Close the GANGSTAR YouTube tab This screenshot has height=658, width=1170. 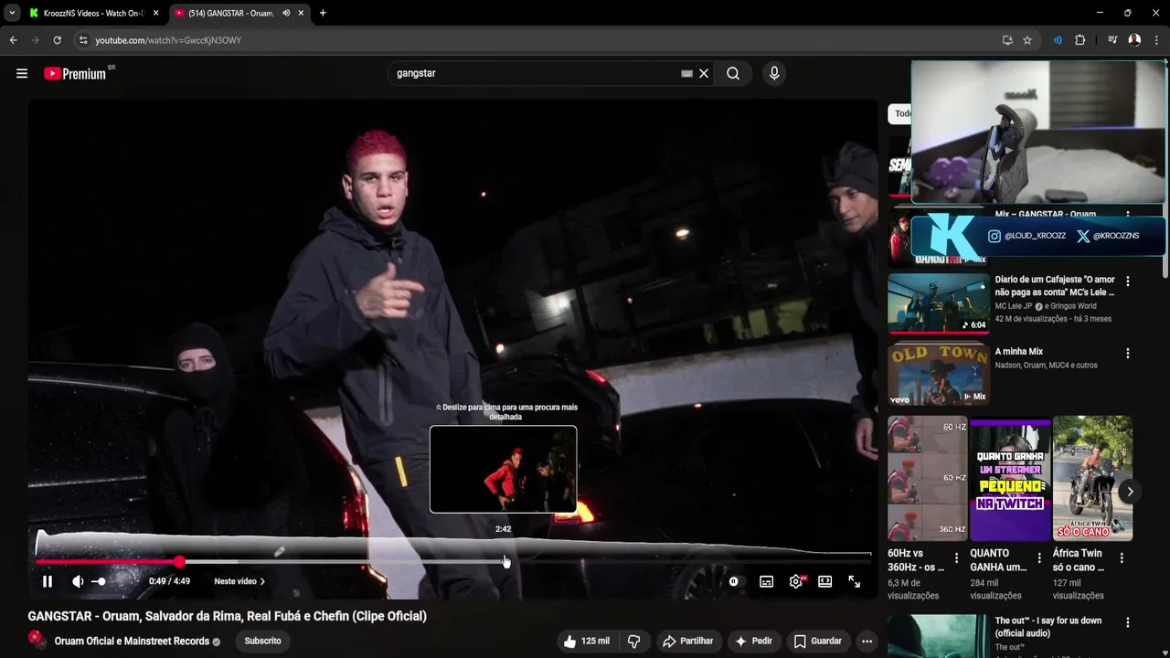(301, 13)
